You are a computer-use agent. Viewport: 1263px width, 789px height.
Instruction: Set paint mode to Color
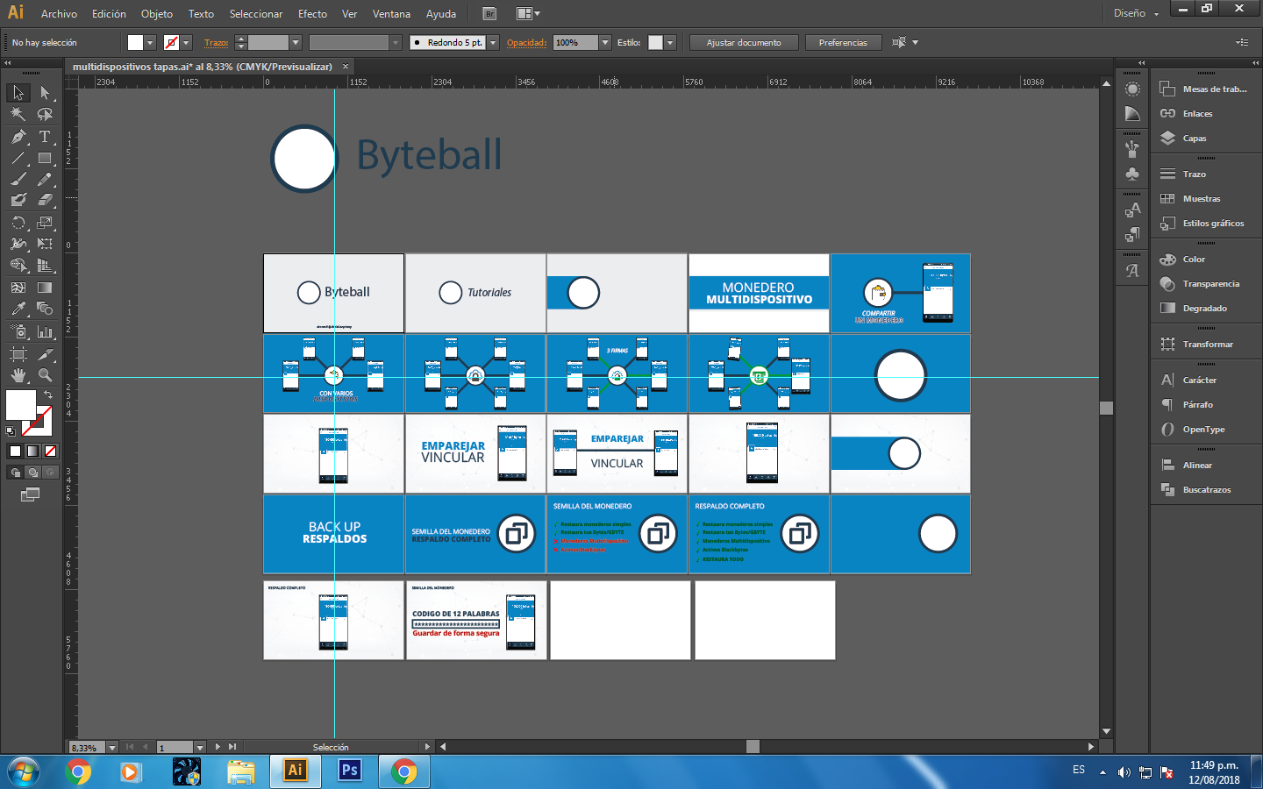point(15,451)
